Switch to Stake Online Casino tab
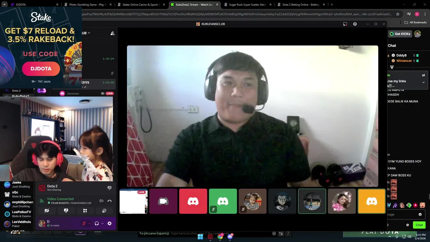Image resolution: width=430 pixels, height=242 pixels. coord(140,5)
